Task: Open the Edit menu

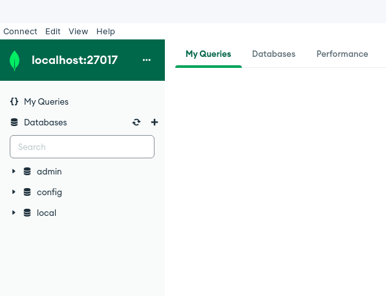Action: (x=52, y=32)
